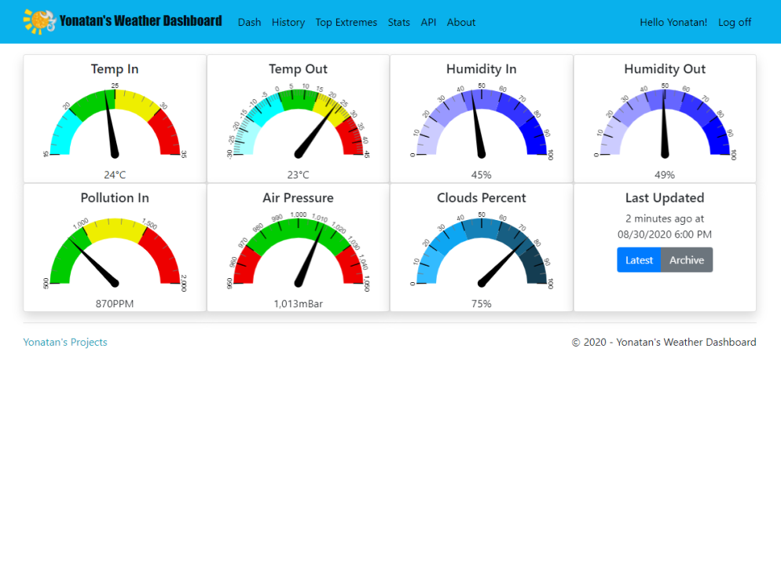Click the Humidity In gauge dial
Image resolution: width=781 pixels, height=562 pixels.
click(481, 122)
